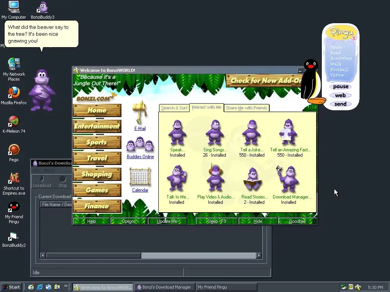Open the Sports wooden sign menu
This screenshot has width=390, height=292.
tap(97, 142)
